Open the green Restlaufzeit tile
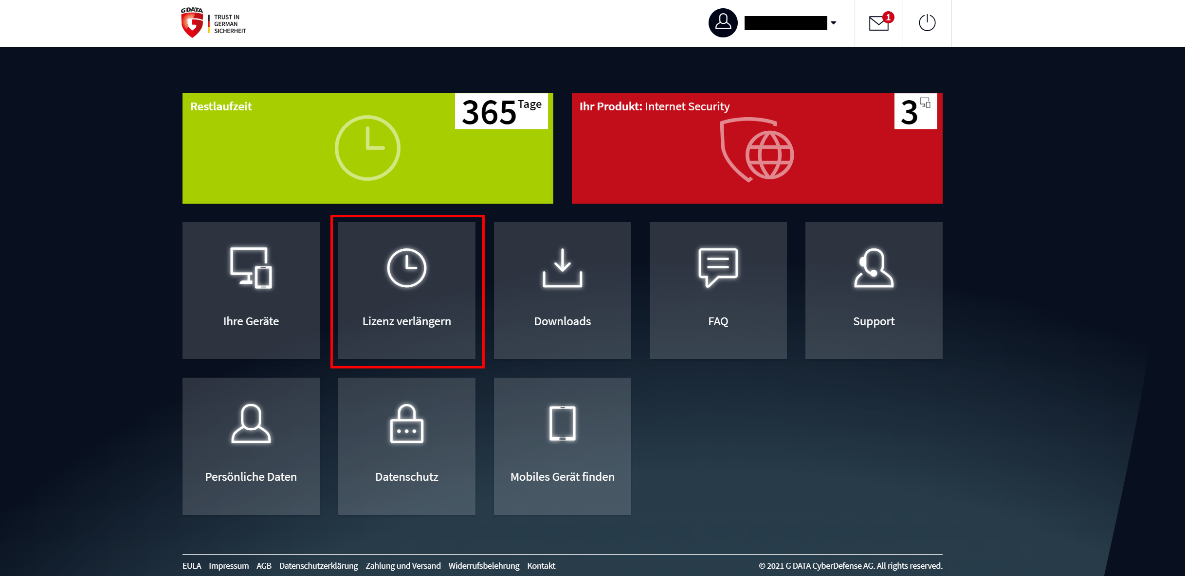 367,148
